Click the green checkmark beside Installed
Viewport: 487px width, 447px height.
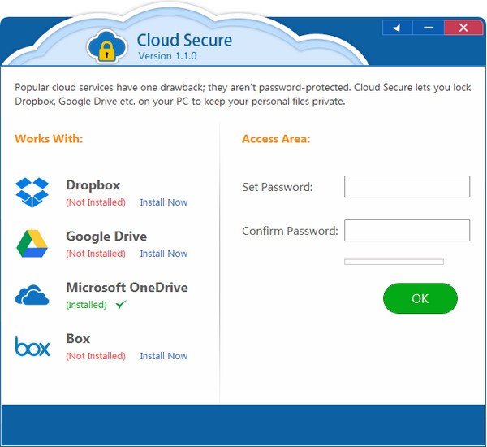pos(121,305)
